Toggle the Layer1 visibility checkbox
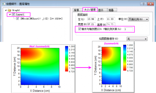 [14, 14]
